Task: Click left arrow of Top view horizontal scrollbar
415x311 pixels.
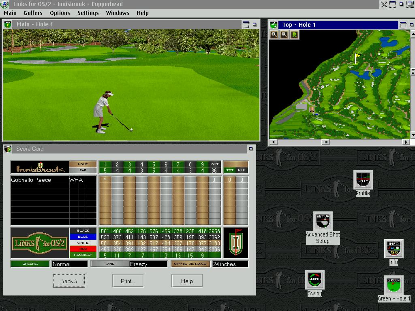Action: click(274, 142)
